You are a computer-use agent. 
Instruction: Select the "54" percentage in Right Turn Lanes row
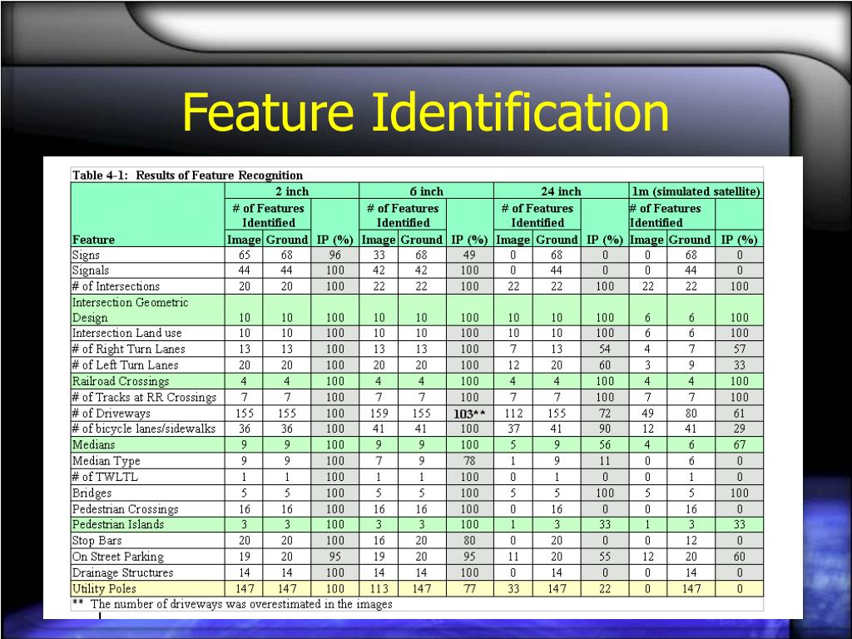tap(605, 349)
